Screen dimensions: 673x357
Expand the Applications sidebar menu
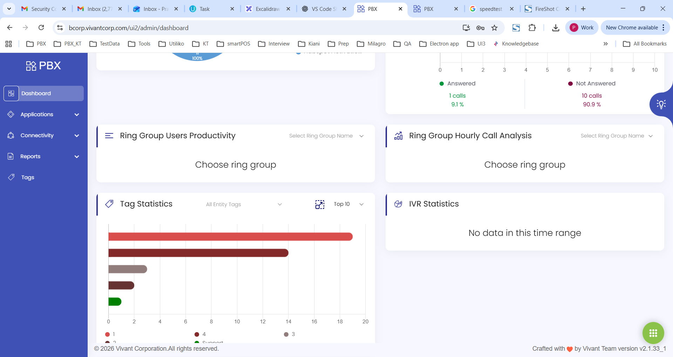pos(43,114)
